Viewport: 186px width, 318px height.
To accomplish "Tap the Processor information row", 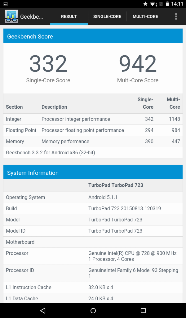I will [93, 256].
